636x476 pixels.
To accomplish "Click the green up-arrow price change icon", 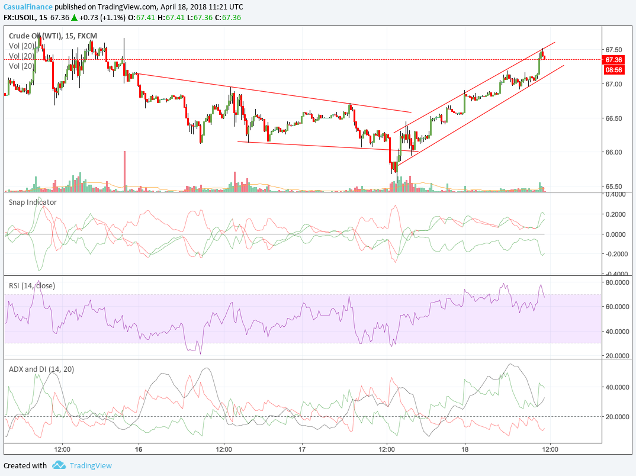I will [x=74, y=17].
